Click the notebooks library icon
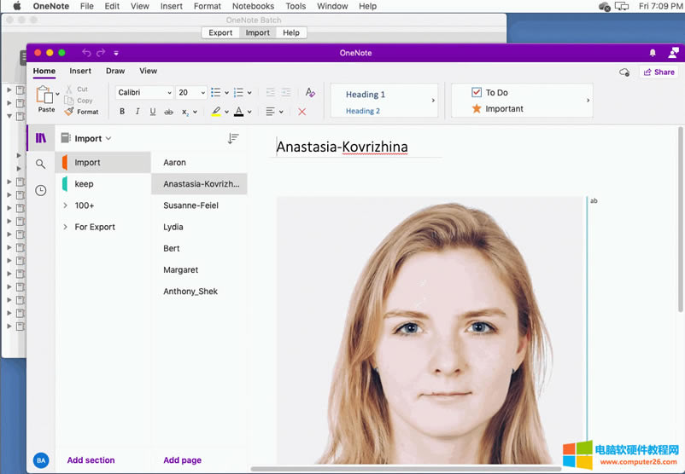This screenshot has height=474, width=685. pyautogui.click(x=40, y=137)
